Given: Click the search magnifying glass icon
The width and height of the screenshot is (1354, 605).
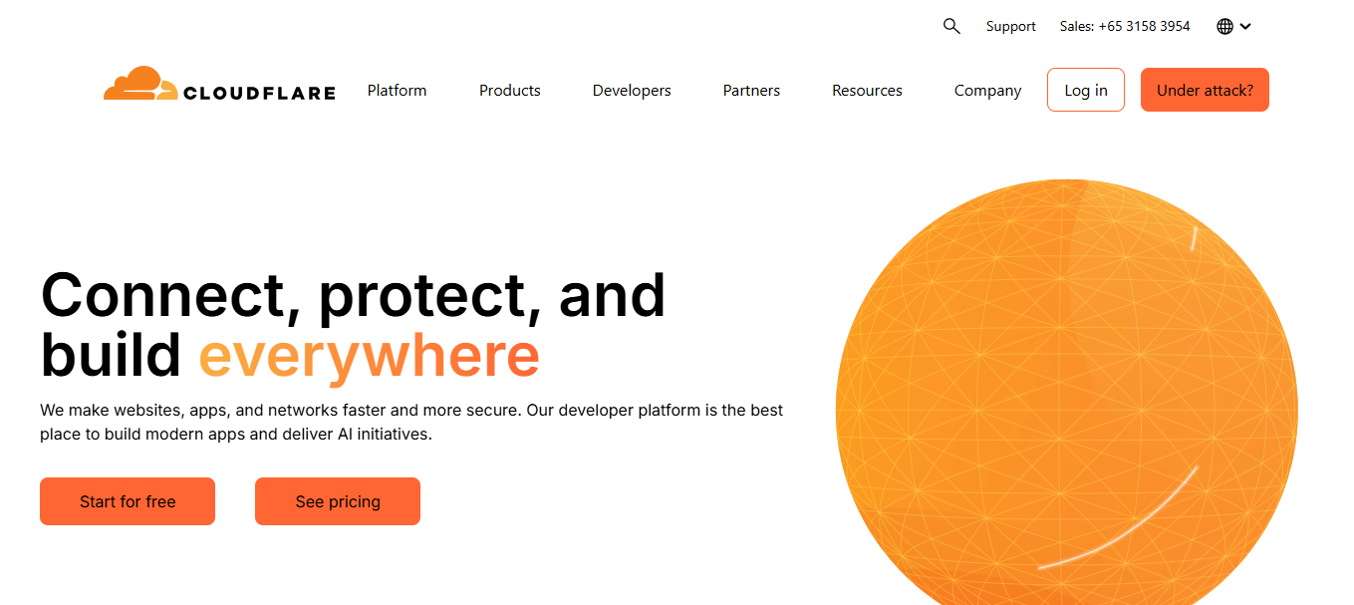Looking at the screenshot, I should click(951, 27).
